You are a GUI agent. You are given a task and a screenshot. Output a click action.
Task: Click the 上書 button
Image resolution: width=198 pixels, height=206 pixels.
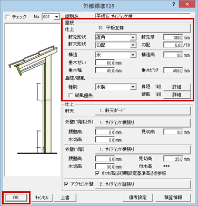pyautogui.click(x=65, y=198)
